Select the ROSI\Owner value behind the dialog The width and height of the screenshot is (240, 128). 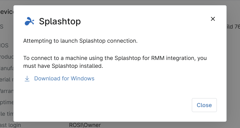85,125
